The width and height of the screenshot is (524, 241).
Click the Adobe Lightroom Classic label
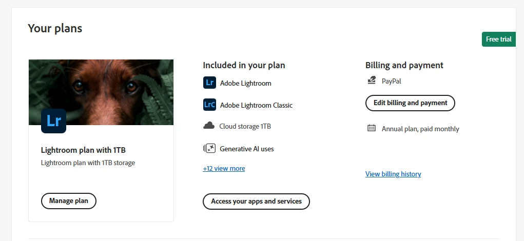click(x=256, y=105)
